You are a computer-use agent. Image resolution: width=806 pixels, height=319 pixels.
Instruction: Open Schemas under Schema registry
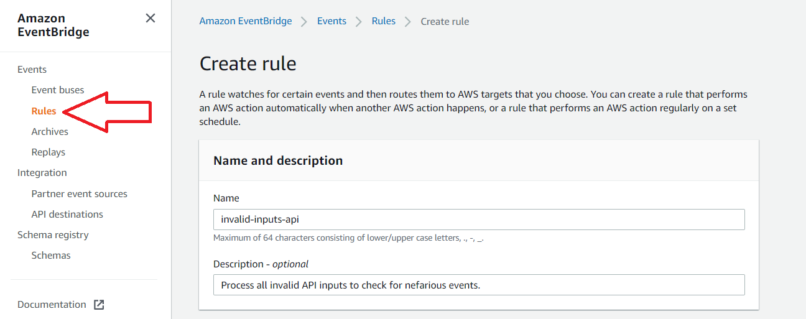pos(51,256)
